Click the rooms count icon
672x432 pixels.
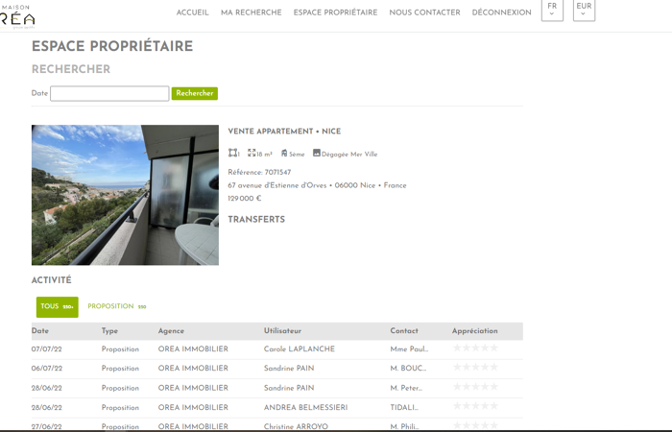click(x=232, y=153)
